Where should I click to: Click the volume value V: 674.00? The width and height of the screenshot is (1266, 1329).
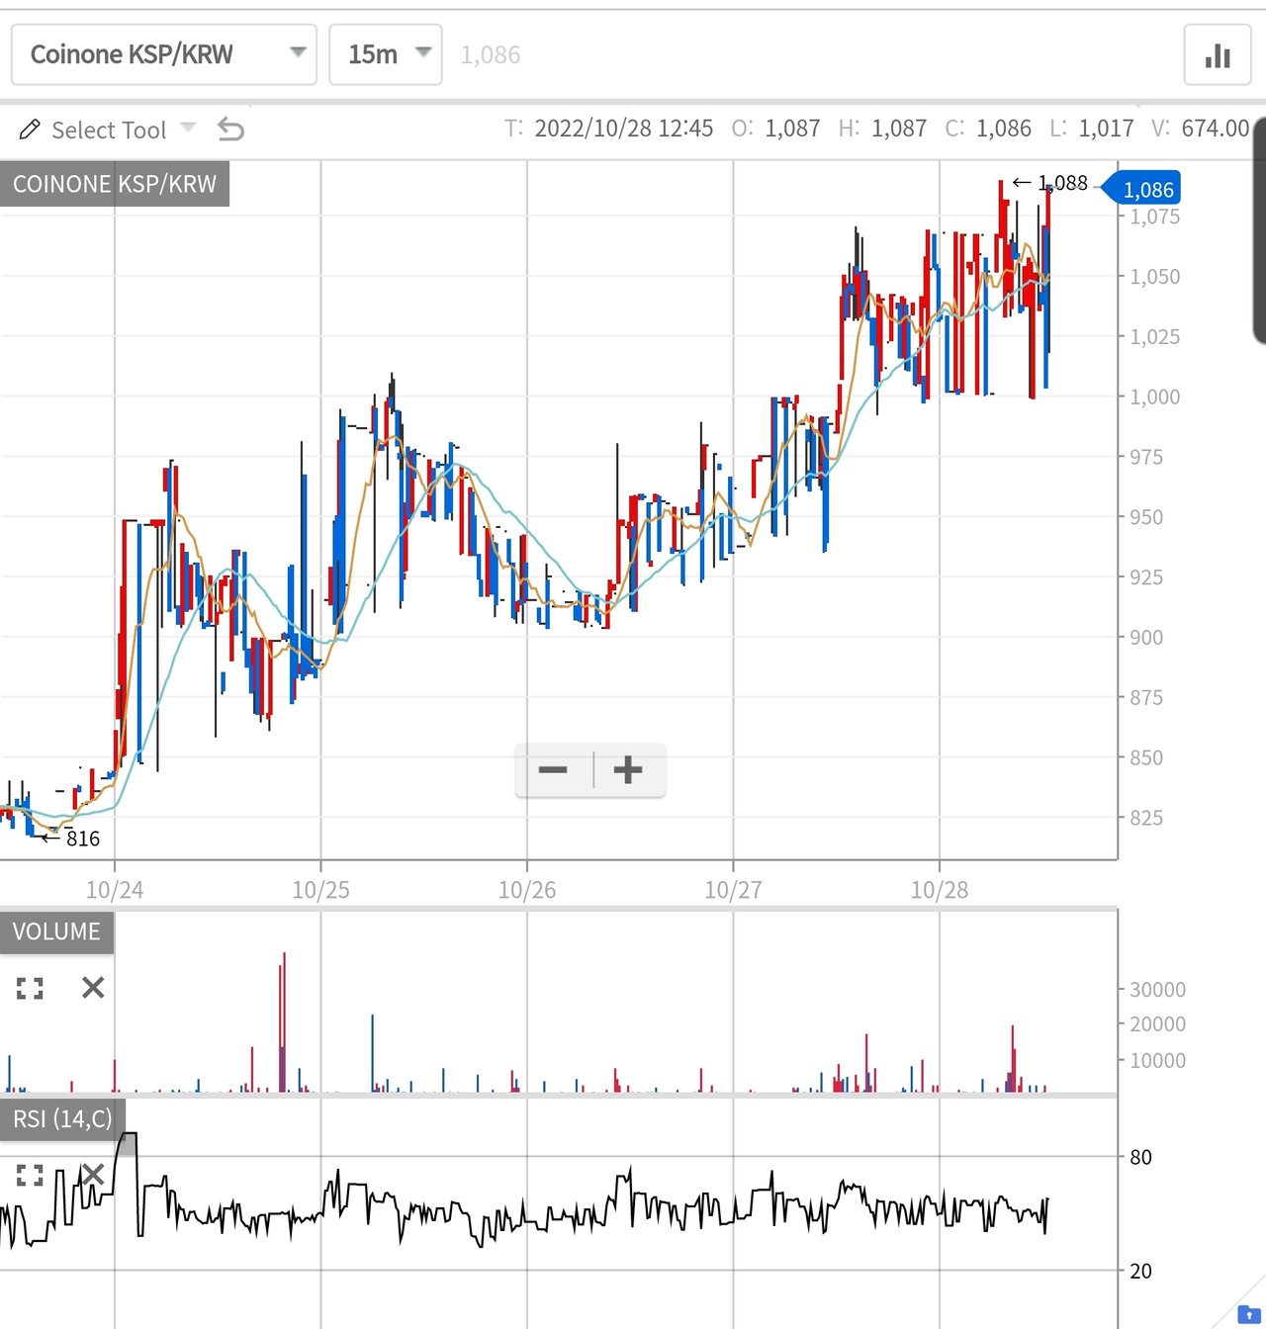tap(1201, 129)
